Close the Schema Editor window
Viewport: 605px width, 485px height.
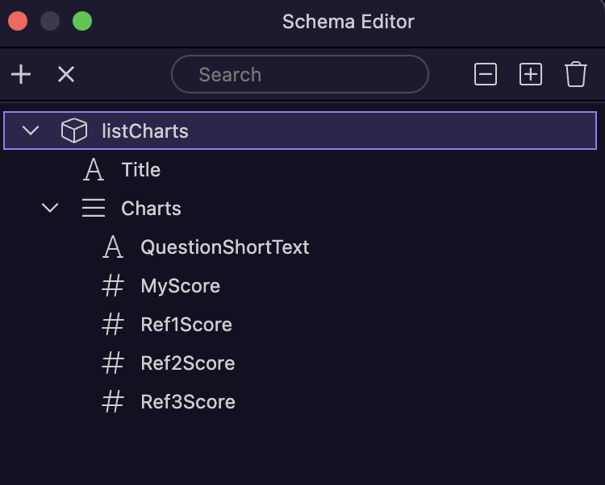pos(18,21)
